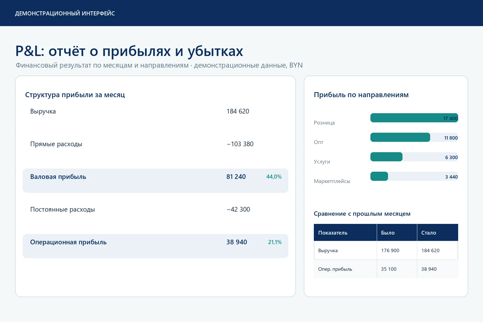
Task: Select the 'Валовая прибыль' highlighted row label
Action: [58, 177]
